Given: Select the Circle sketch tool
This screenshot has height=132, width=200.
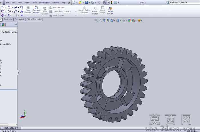Looking at the screenshot, I should [x=9, y=7].
